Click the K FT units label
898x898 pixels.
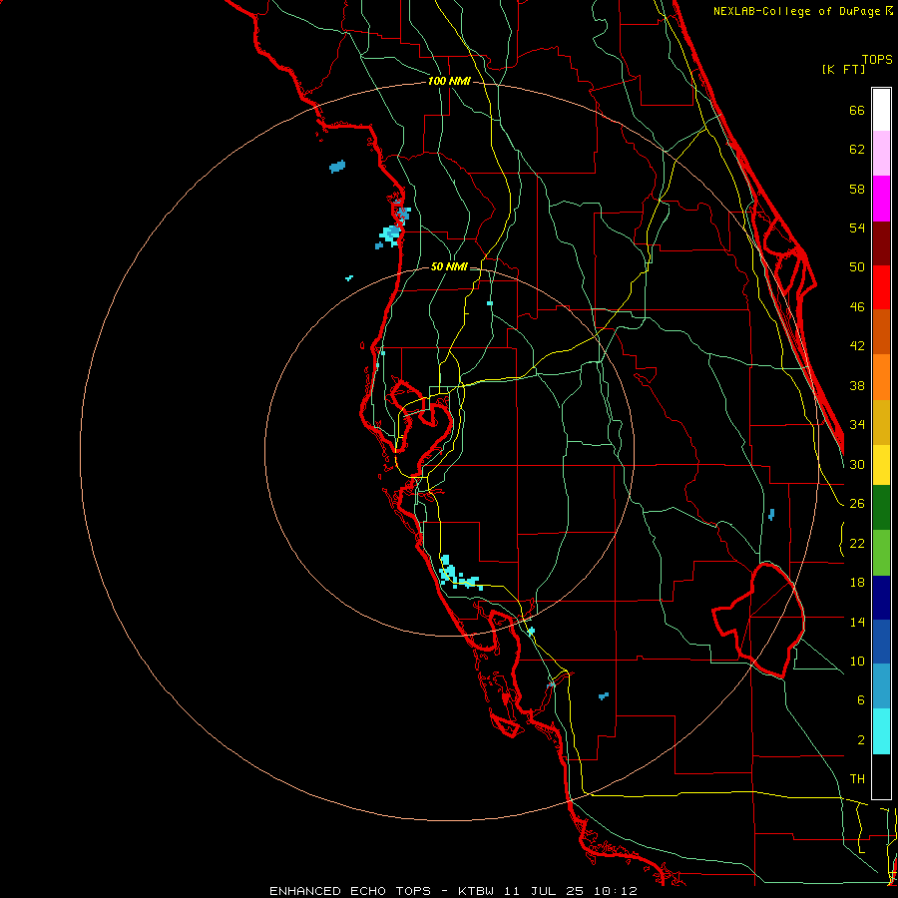843,69
